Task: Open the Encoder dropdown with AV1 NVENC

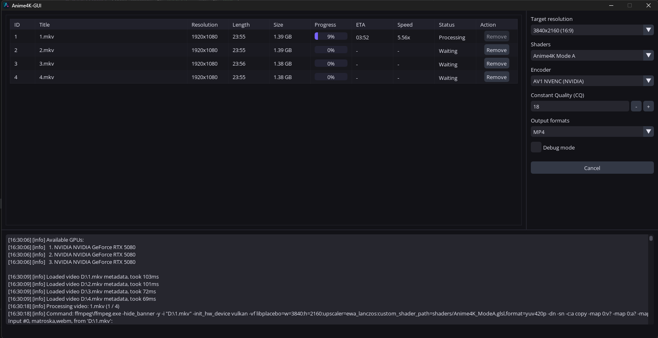Action: 592,81
